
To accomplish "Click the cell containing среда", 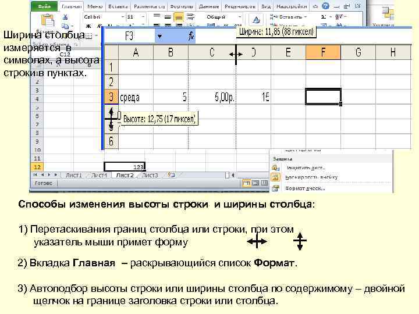I will 136,97.
